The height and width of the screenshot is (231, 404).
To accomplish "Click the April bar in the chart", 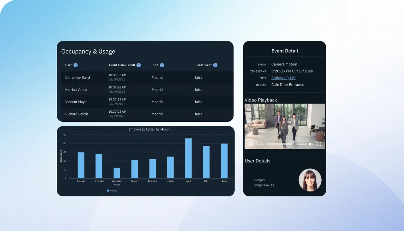I will (188, 158).
